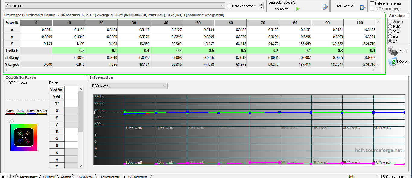
Task: Select Y target cell 182.047
Action: pos(327,64)
